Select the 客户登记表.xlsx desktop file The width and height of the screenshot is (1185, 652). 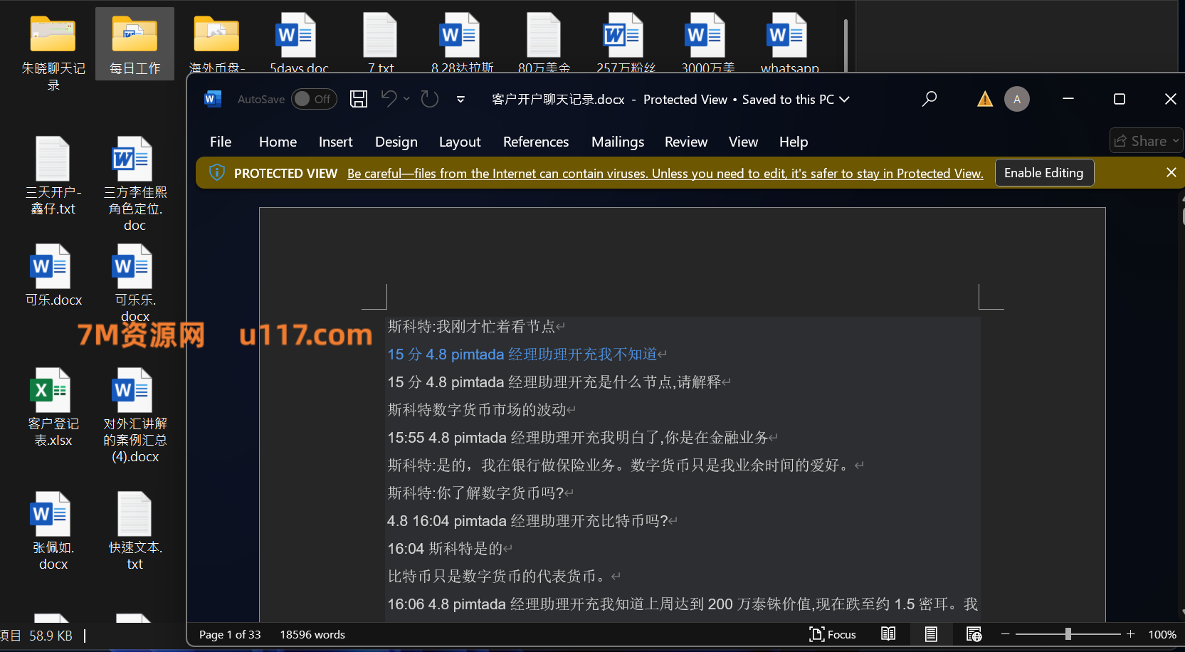pyautogui.click(x=53, y=407)
